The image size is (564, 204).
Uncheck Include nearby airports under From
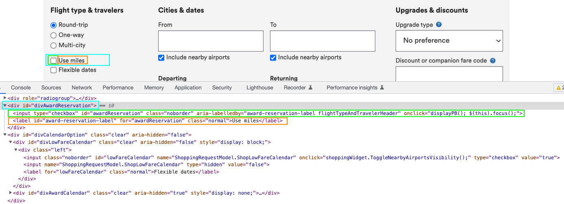(x=161, y=58)
